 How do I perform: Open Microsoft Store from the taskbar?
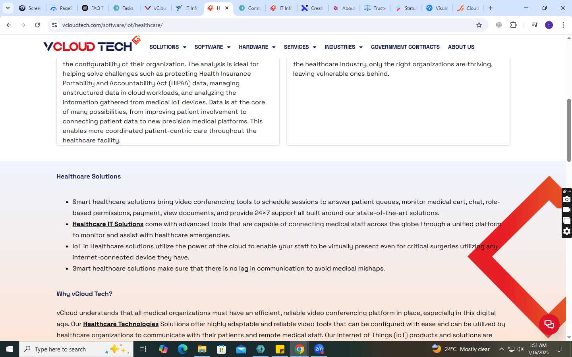[x=222, y=349]
